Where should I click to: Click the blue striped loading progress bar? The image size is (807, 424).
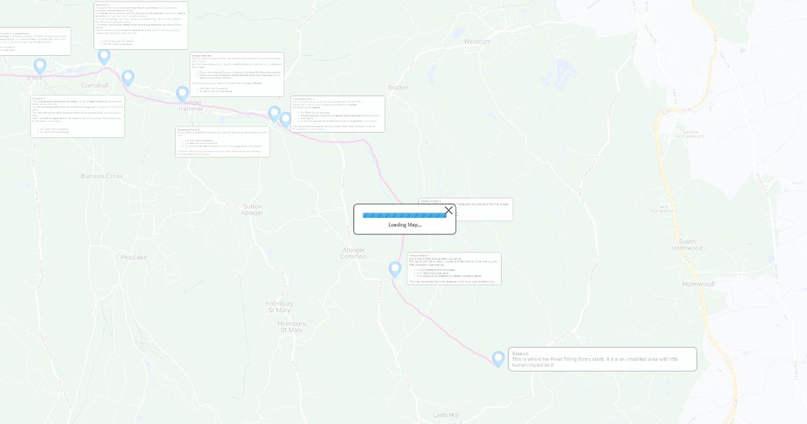point(404,215)
